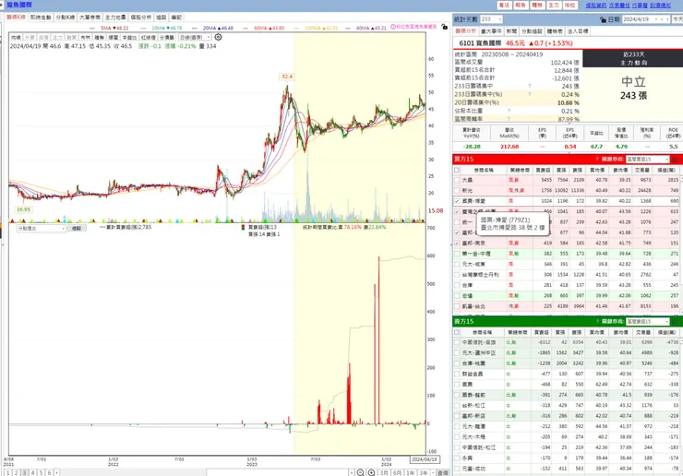Screen dimensions: 683x476
Task: Open the 日線(還原) period dropdown
Action: coord(195,38)
